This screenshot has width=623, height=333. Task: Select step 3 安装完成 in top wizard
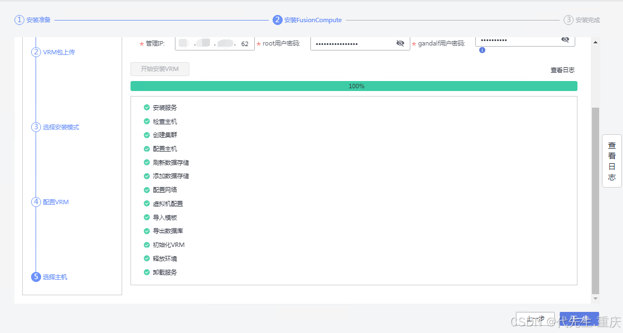coord(582,20)
